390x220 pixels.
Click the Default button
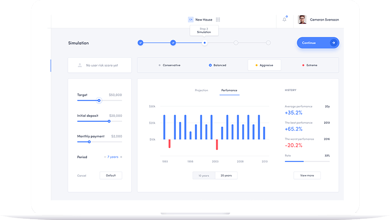111,175
